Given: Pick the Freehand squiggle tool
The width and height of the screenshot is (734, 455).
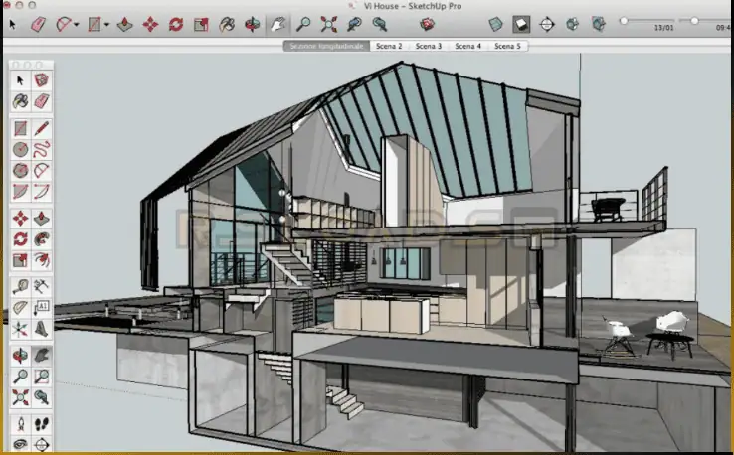Looking at the screenshot, I should click(x=41, y=150).
